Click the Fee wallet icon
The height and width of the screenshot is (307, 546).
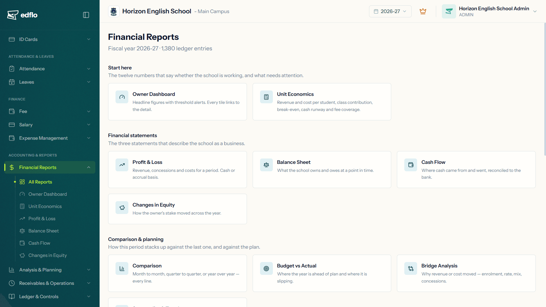(x=12, y=111)
